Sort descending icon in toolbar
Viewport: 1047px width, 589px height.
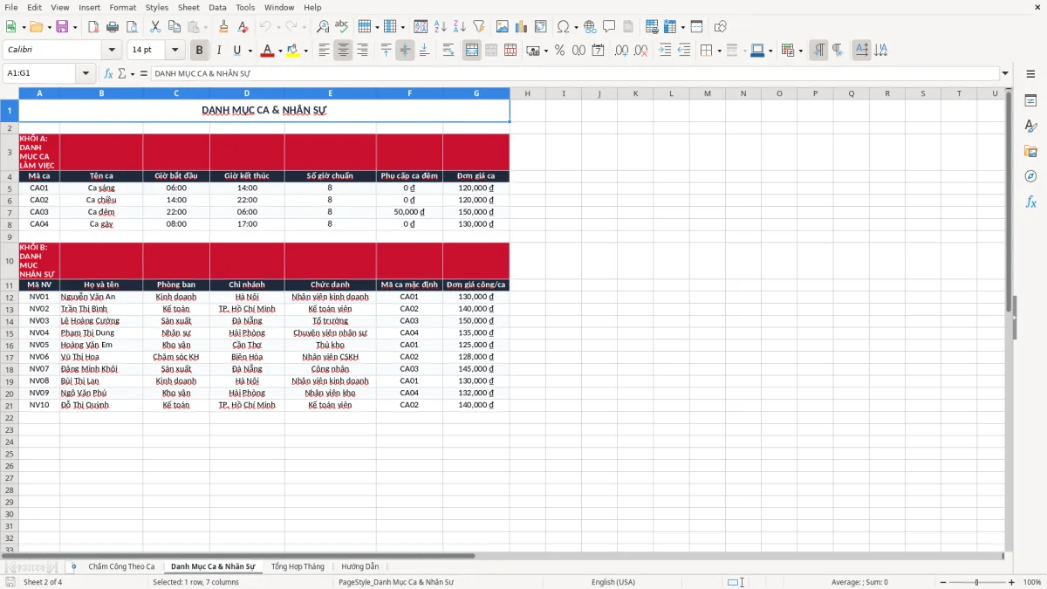[x=459, y=27]
